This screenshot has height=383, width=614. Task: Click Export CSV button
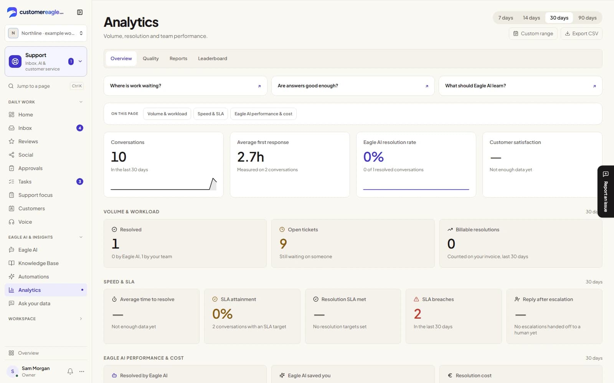point(581,33)
